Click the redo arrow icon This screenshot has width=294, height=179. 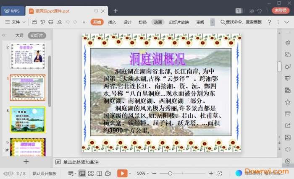75,22
